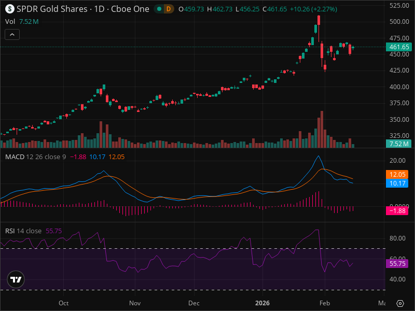Click the 350.00 price scale label
This screenshot has height=311, width=415.
tap(399, 120)
